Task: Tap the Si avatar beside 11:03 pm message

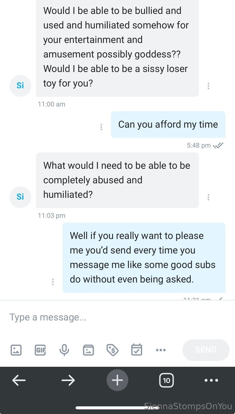Action: pos(20,197)
